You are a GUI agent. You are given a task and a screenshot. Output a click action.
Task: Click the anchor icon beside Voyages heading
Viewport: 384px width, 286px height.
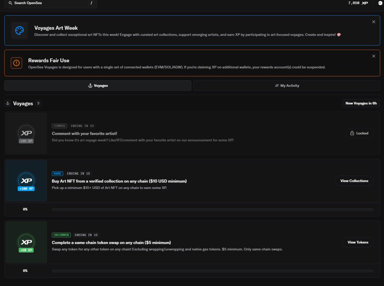(8, 103)
